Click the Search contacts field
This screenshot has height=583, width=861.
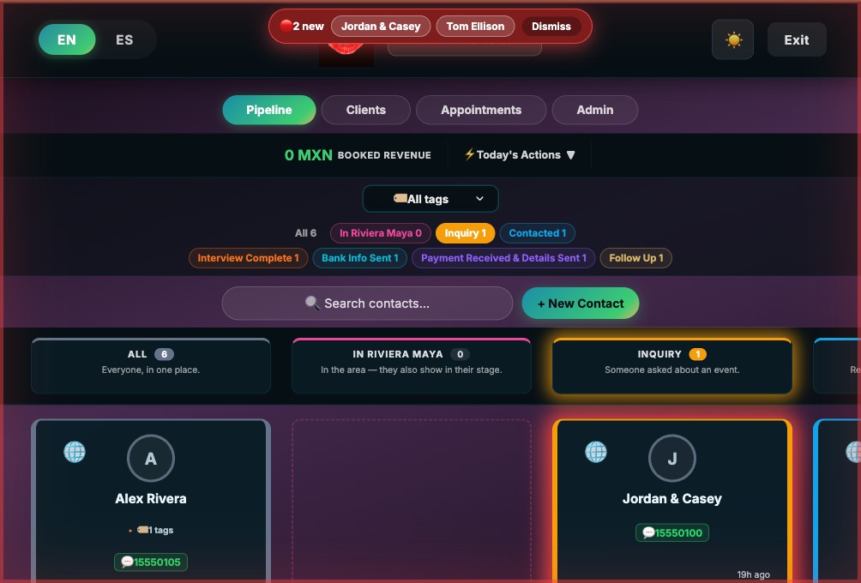tap(367, 303)
